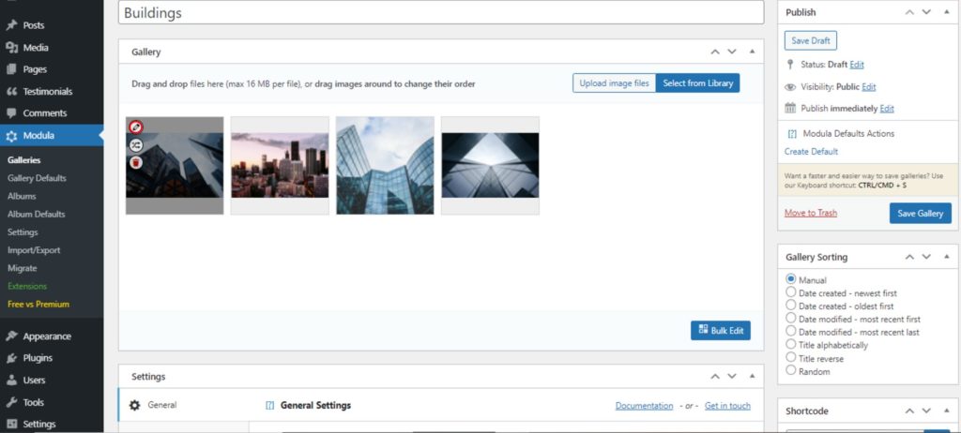The height and width of the screenshot is (433, 961).
Task: Select the city skyline thumbnail
Action: [280, 165]
